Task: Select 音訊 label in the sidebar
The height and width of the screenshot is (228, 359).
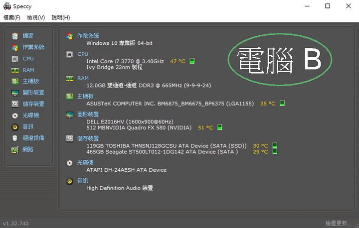Action: 28,126
